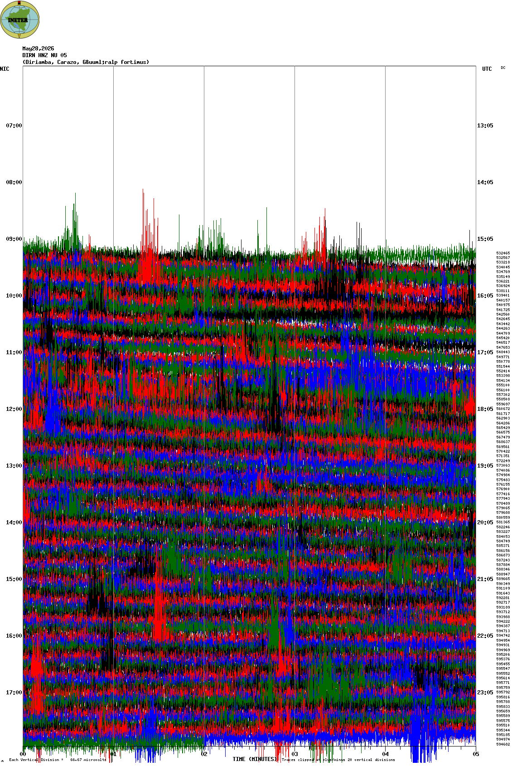Select the top trace value 532465

(x=503, y=253)
